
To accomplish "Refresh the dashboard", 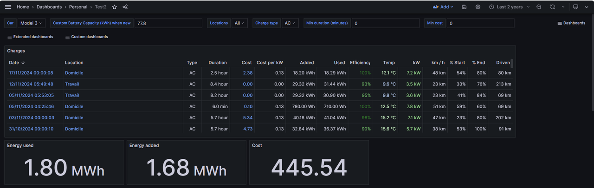I will 552,7.
